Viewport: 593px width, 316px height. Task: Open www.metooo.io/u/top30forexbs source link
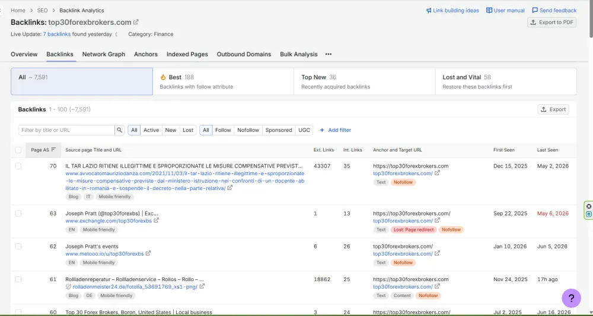pyautogui.click(x=104, y=254)
